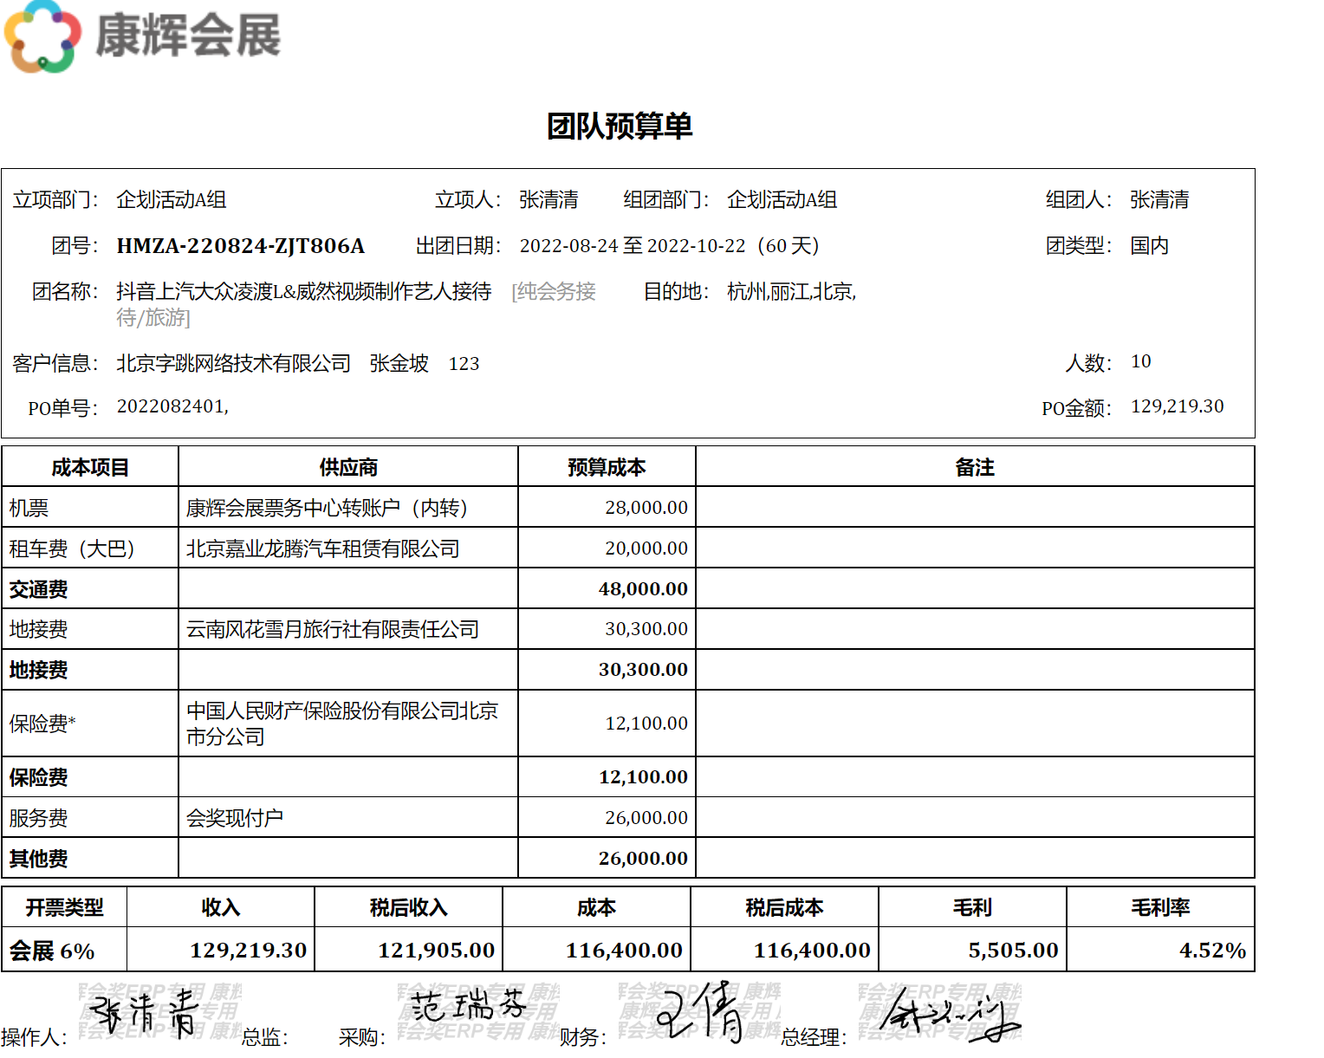Click the 预算成本 column header
Screen dimensions: 1324x1058
coord(607,468)
